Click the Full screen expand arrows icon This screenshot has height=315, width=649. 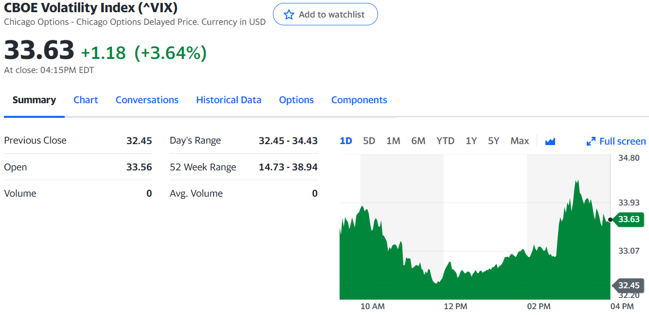pos(591,142)
